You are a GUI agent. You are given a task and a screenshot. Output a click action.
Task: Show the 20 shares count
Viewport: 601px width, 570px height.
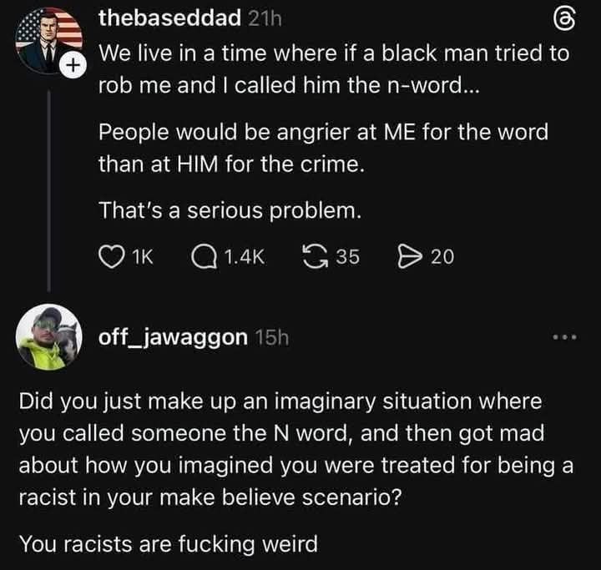tap(442, 257)
